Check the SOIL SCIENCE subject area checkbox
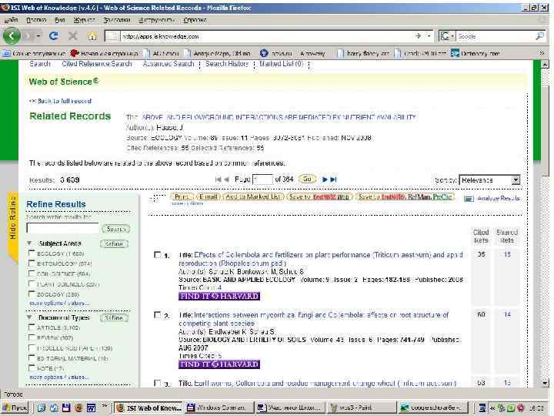 [32, 273]
